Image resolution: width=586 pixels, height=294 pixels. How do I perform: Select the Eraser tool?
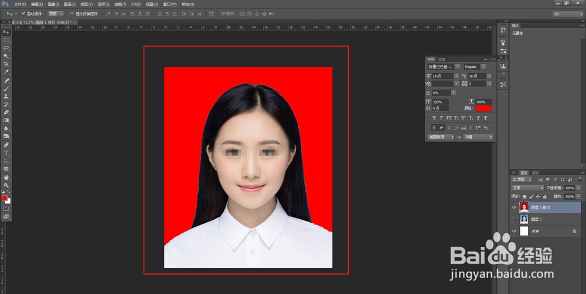pos(6,113)
